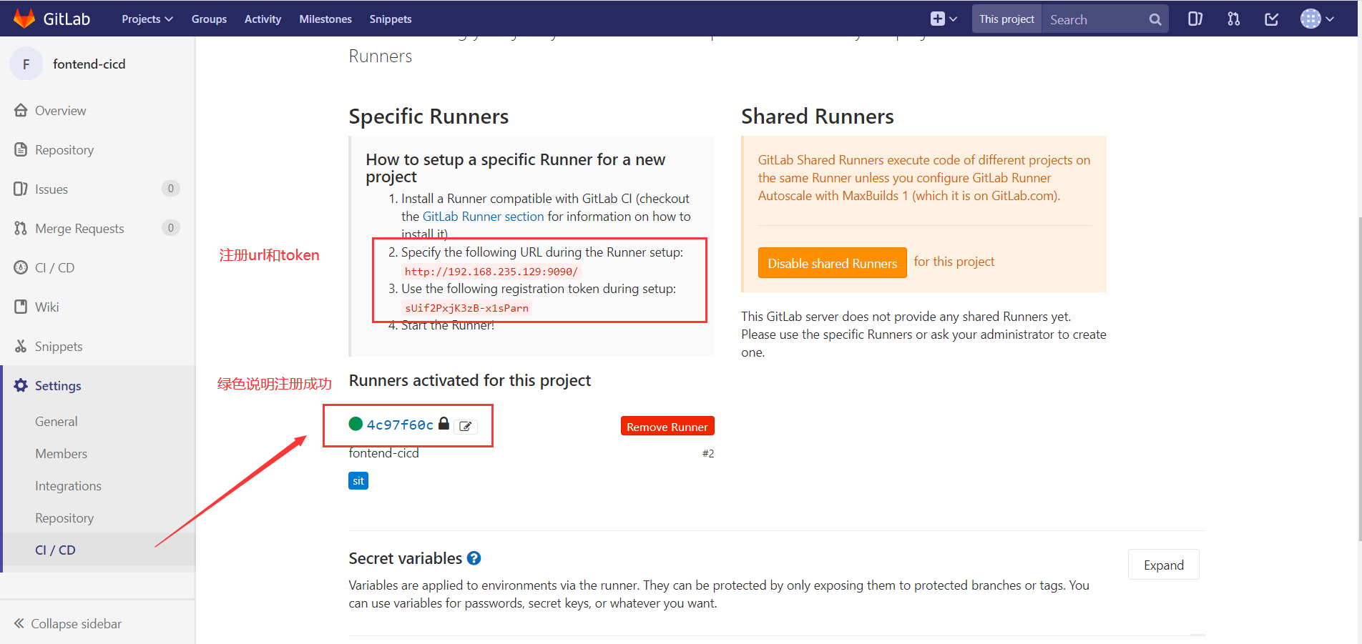Click the search magnifier icon
The width and height of the screenshot is (1362, 644).
1155,19
